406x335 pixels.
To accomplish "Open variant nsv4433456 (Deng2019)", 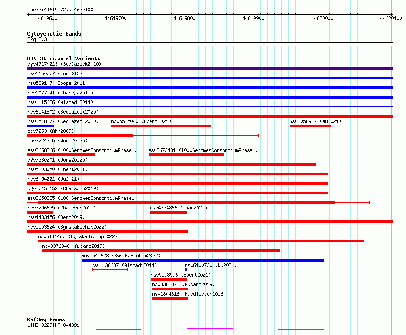I will click(56, 217).
